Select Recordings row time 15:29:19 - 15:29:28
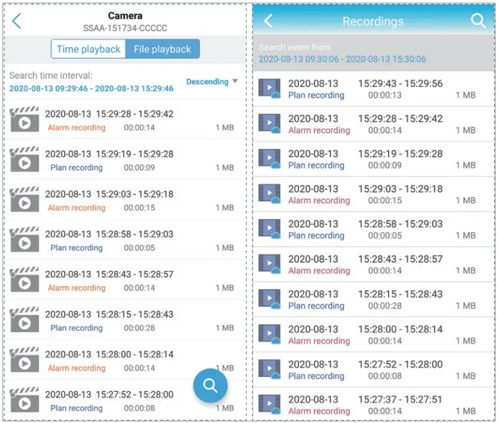 (400, 154)
